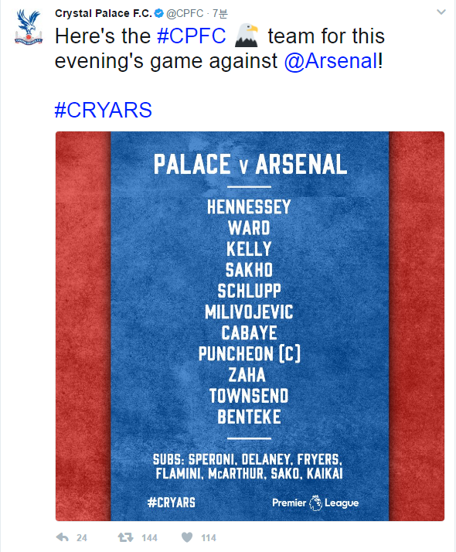
Task: Open the #CPFC hashtag
Action: [x=192, y=36]
